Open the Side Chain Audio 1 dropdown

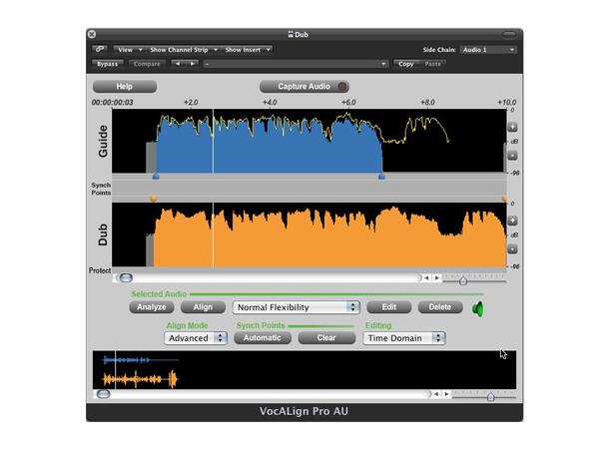pyautogui.click(x=488, y=50)
